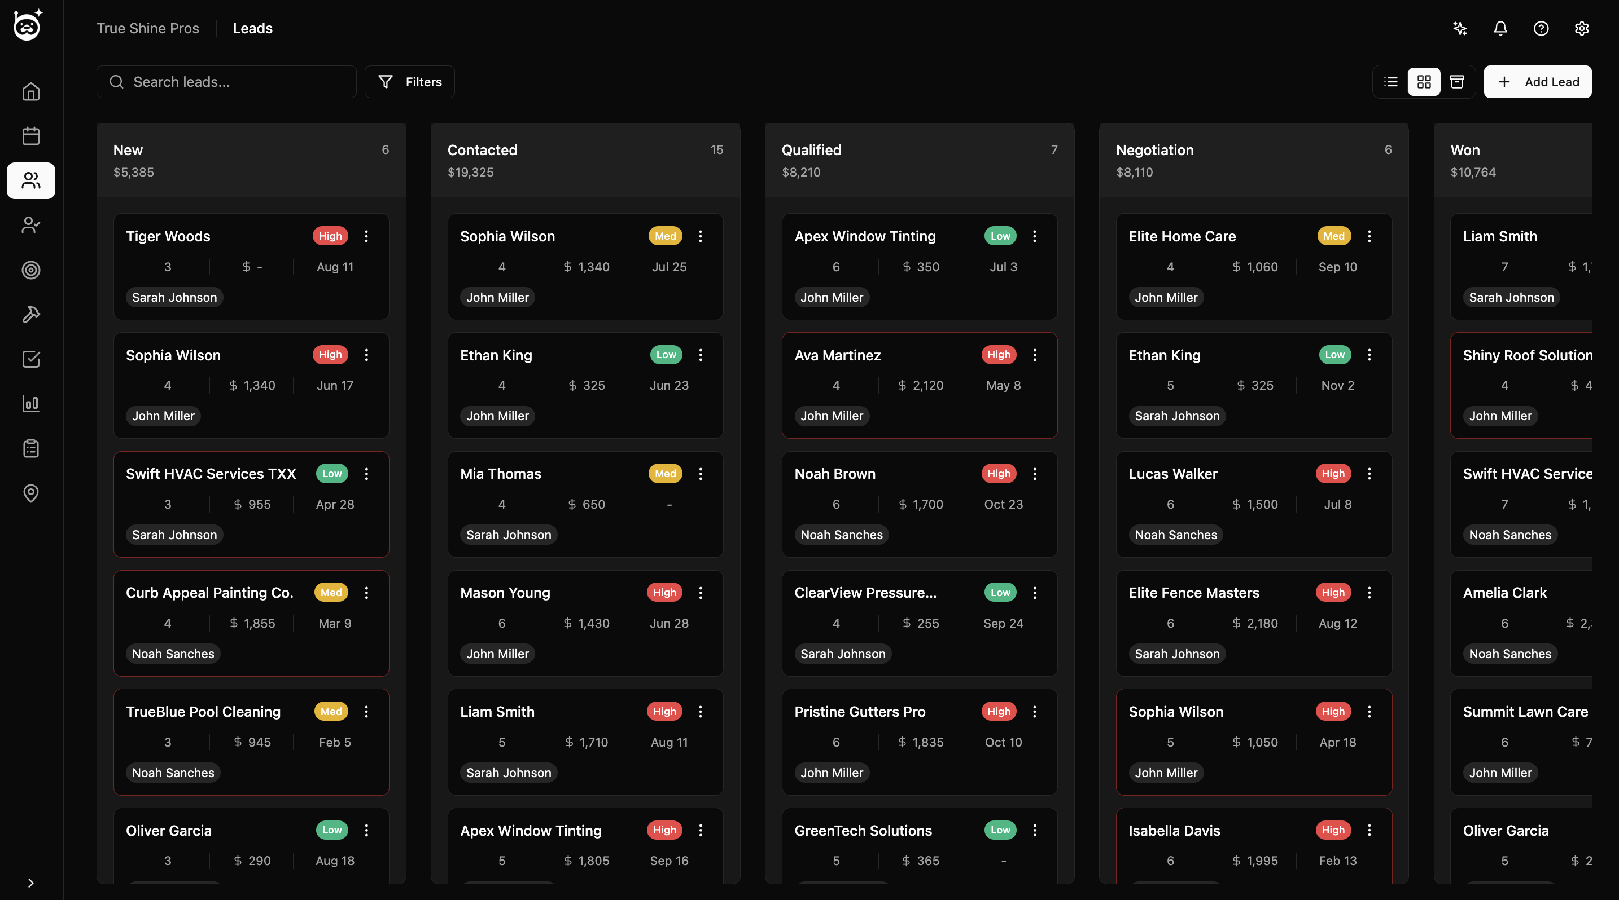Switch to board grid view
Screen dimensions: 1619x900
[1424, 82]
